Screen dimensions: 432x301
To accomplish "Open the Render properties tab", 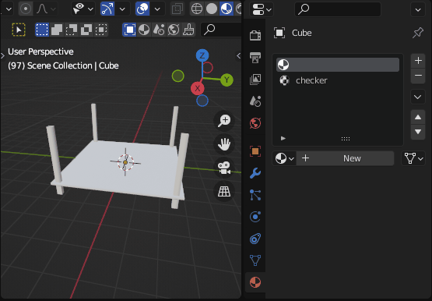I will point(255,35).
